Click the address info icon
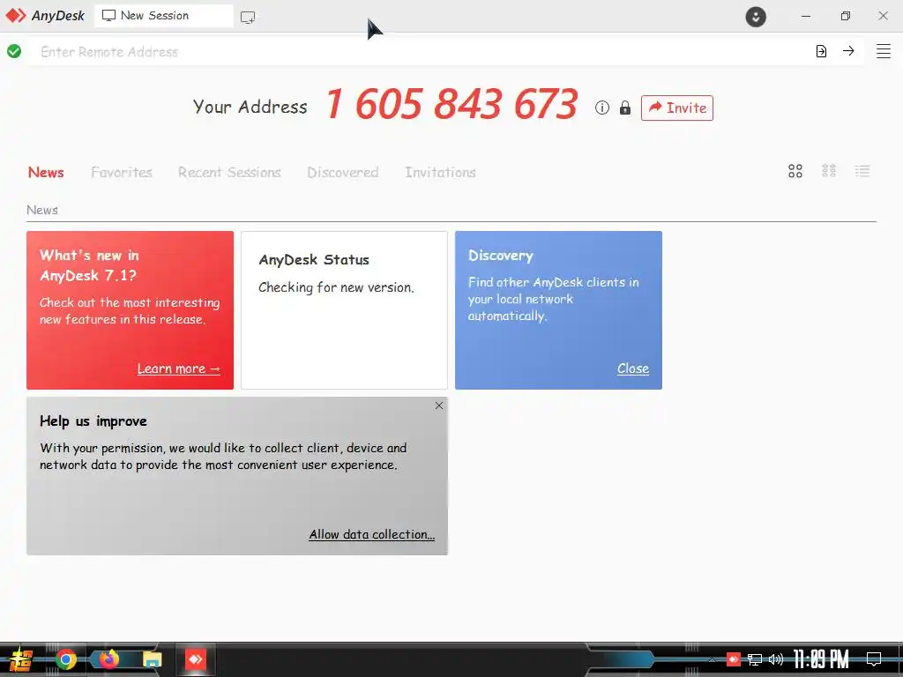This screenshot has width=903, height=677. pos(601,108)
